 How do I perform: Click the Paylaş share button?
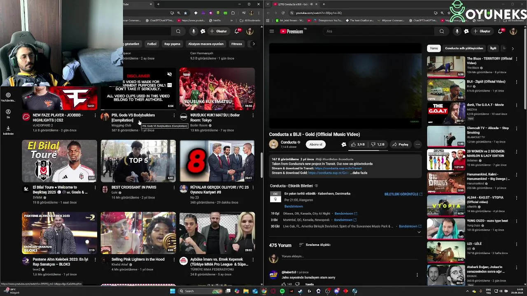[400, 144]
